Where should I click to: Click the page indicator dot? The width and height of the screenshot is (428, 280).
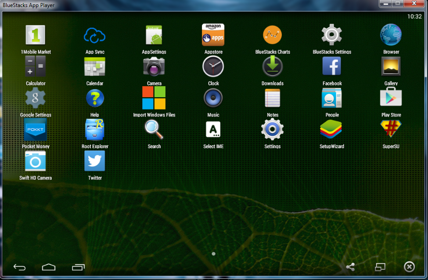pyautogui.click(x=213, y=254)
